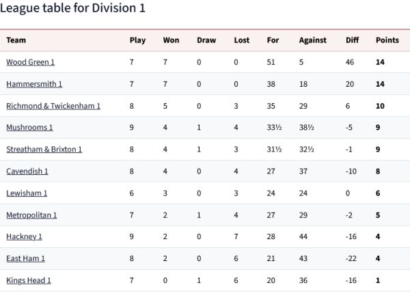Click the Points column header
This screenshot has height=300, width=410.
click(x=387, y=40)
